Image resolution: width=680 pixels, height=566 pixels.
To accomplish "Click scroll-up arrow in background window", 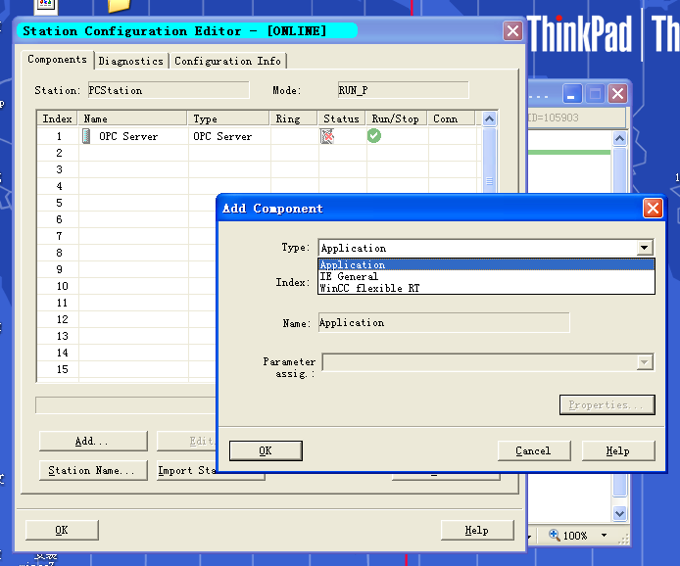I will [619, 138].
